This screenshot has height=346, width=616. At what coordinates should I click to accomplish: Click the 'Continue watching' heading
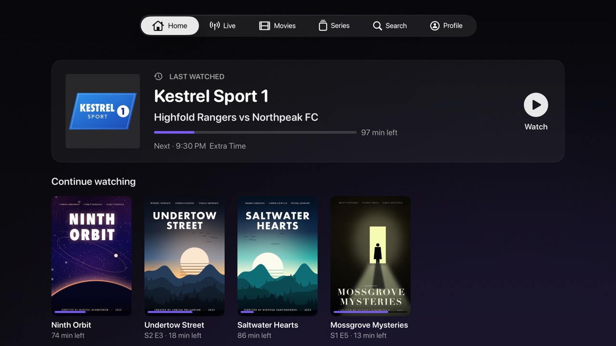(93, 182)
